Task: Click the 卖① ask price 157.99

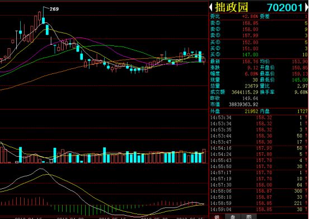Action: click(250, 35)
